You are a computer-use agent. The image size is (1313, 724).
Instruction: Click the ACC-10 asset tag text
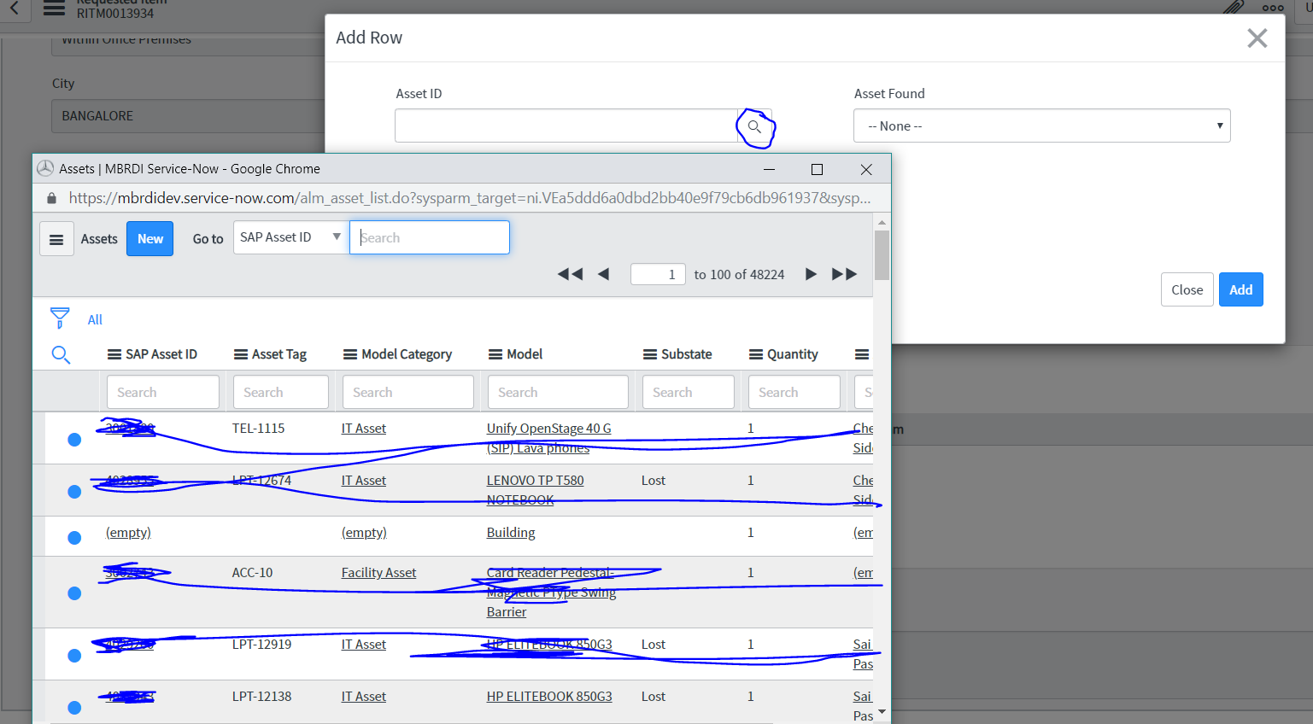coord(252,573)
